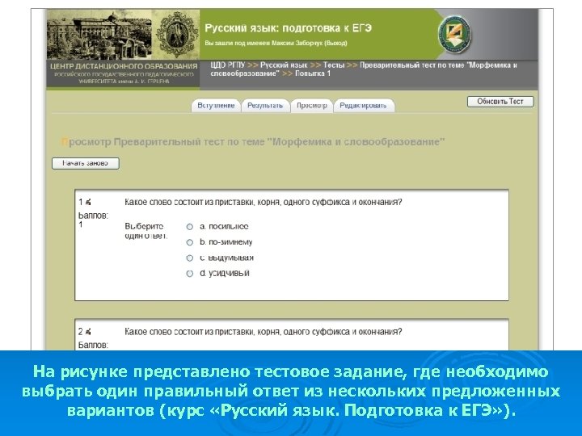Go to the Тесты breadcrumb link
This screenshot has height=436, width=582.
334,65
